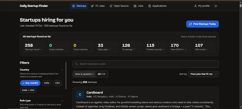This screenshot has width=242, height=109.
Task: Click the Filters heading
Action: click(25, 63)
